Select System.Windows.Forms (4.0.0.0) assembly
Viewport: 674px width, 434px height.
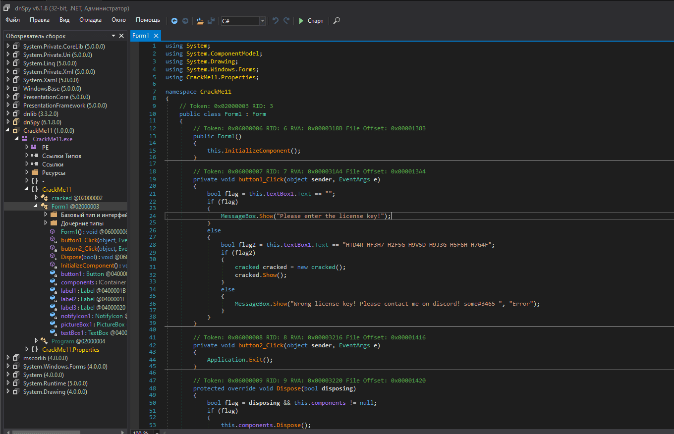[x=65, y=366]
